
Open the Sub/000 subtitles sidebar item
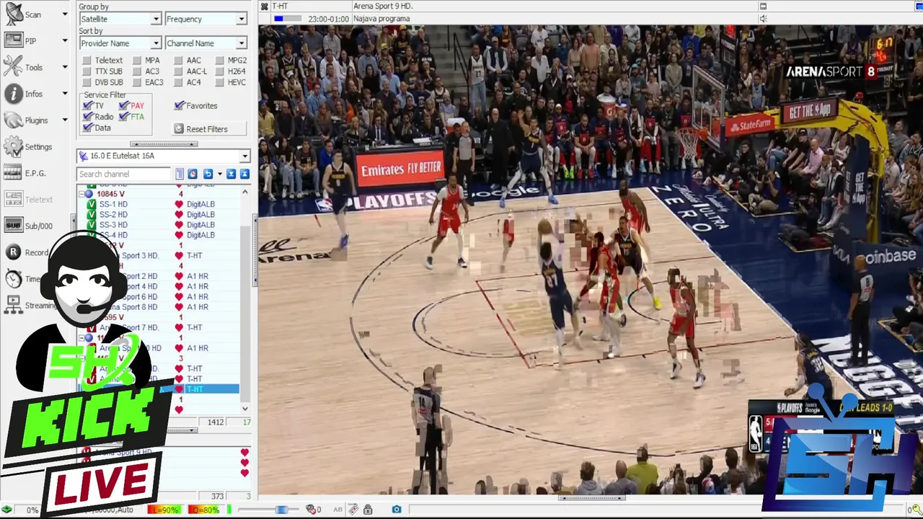[x=28, y=226]
